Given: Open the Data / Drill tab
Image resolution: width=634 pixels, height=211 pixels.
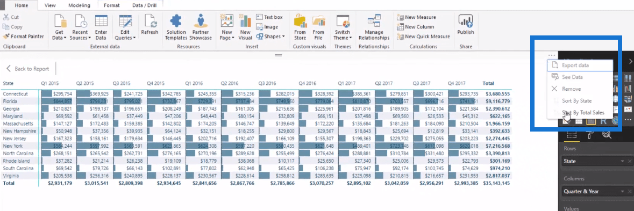Looking at the screenshot, I should tap(144, 6).
